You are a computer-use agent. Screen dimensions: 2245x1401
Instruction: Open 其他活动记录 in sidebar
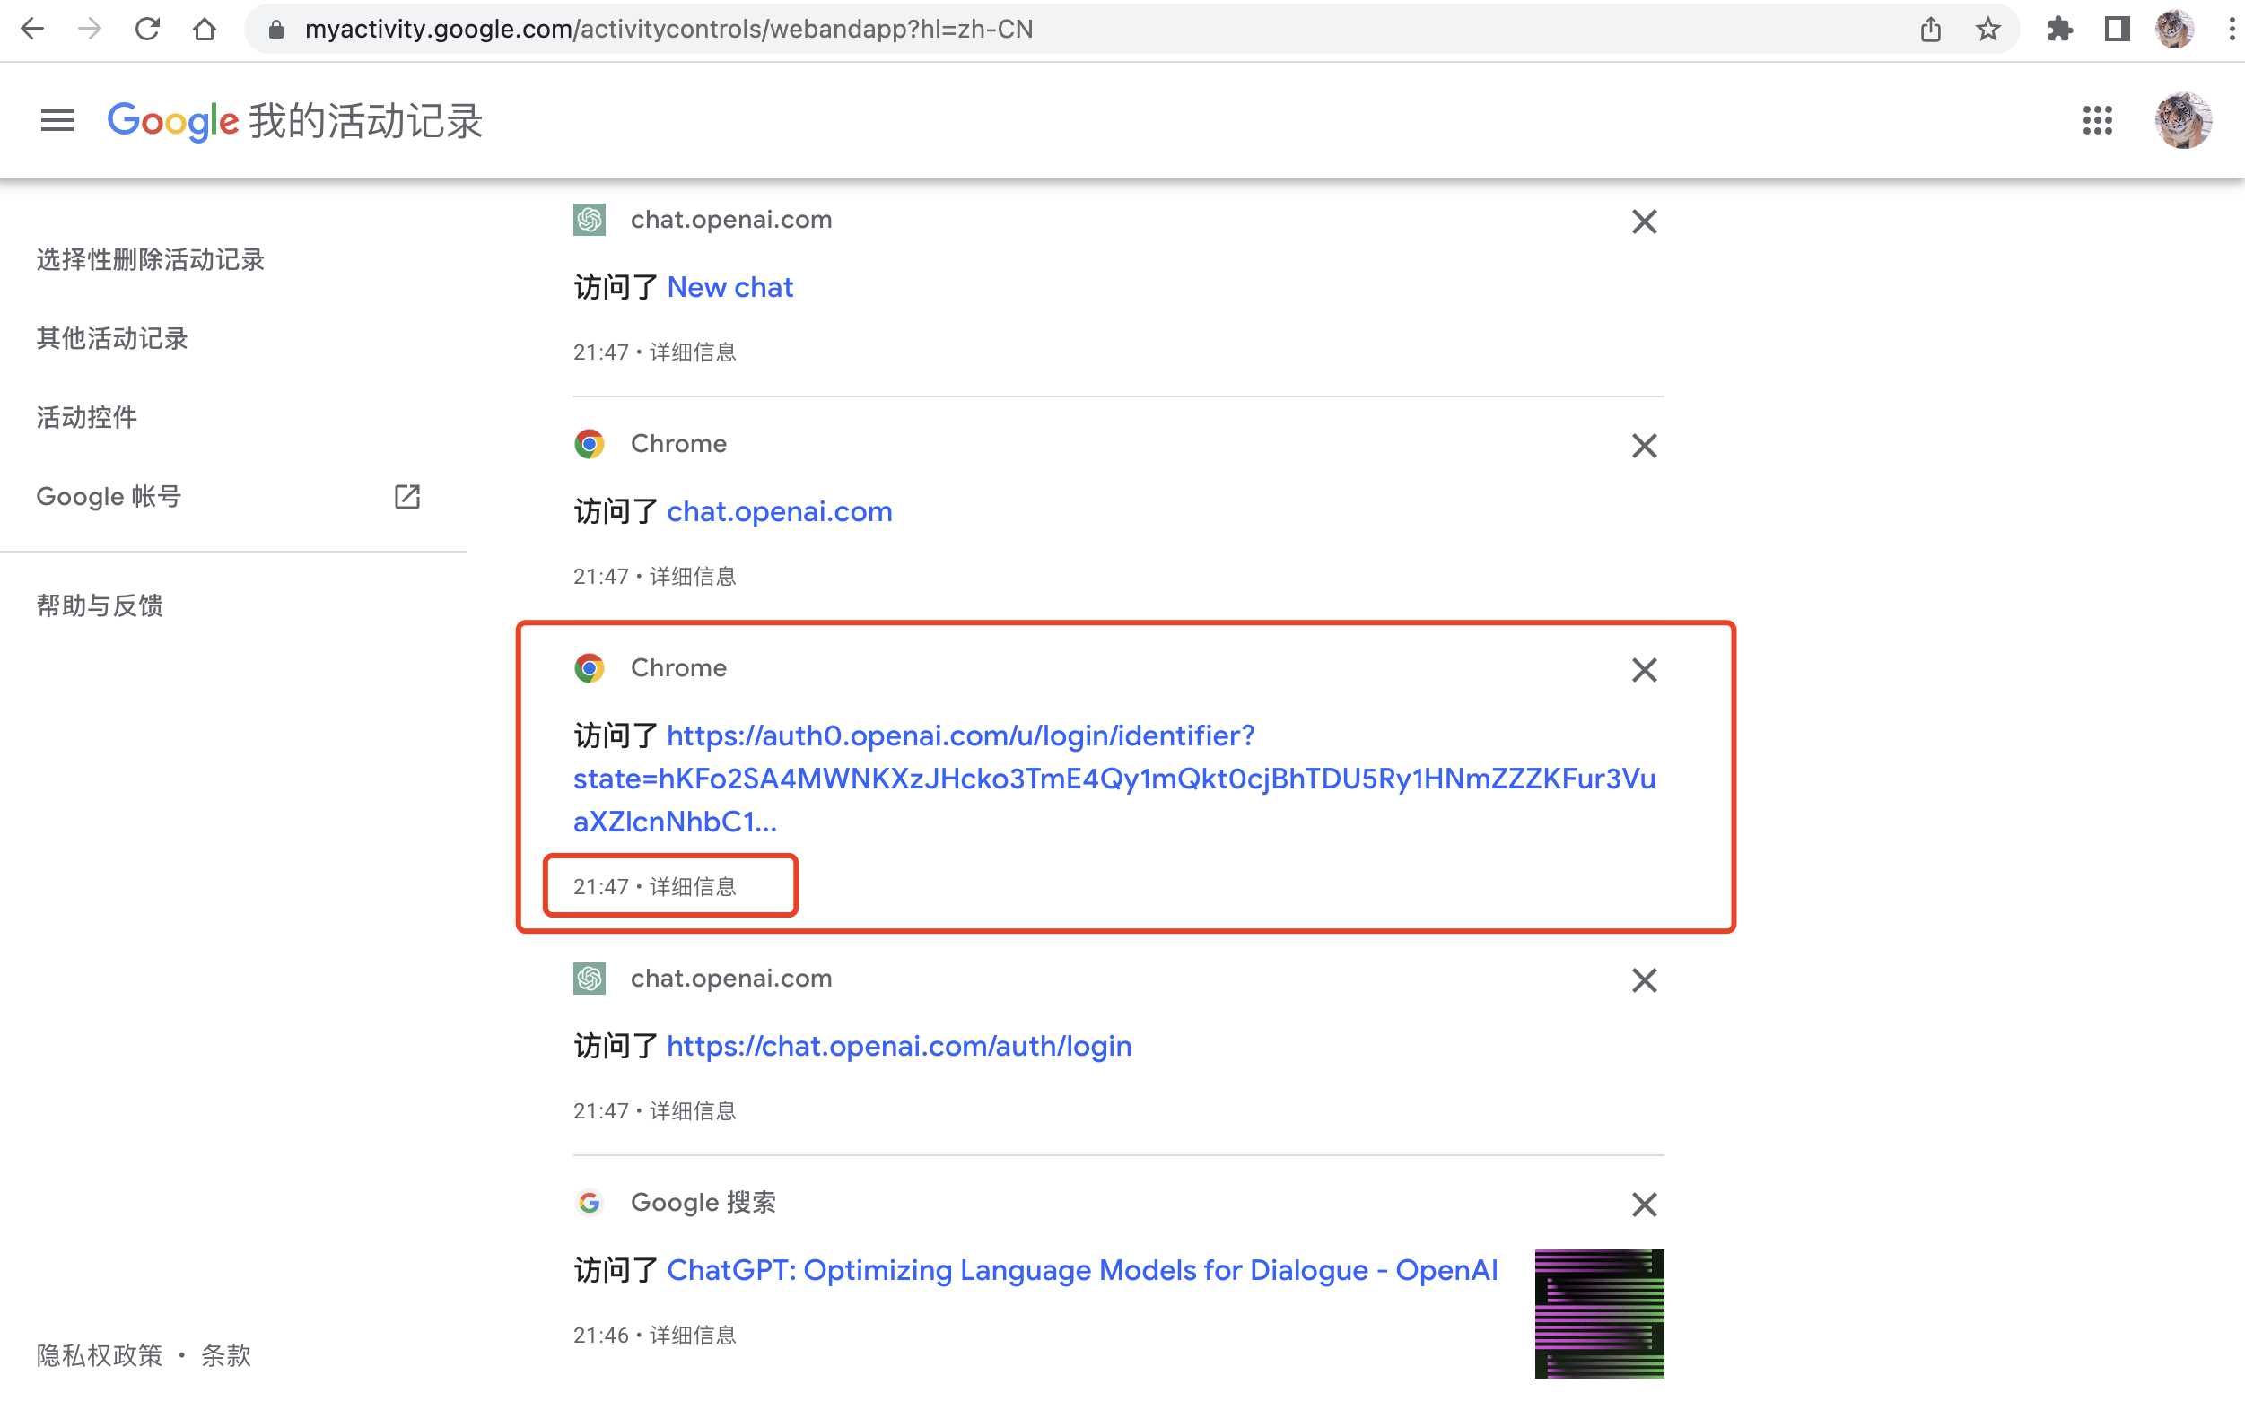(112, 338)
